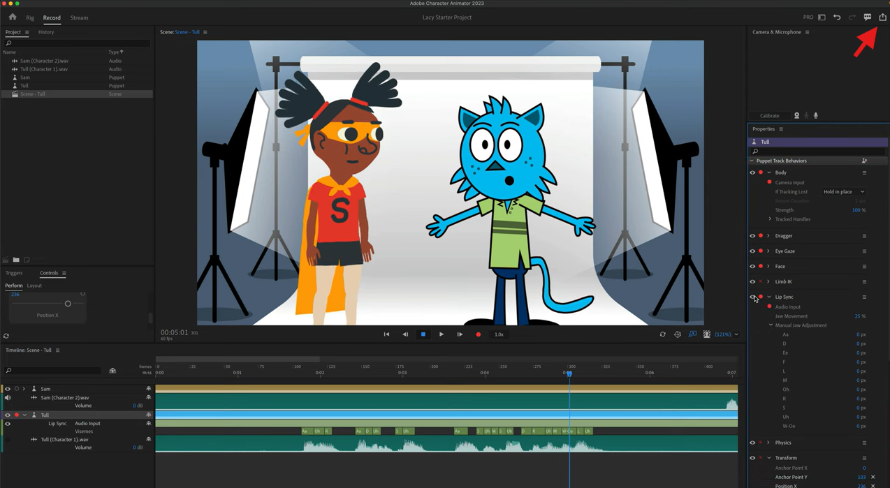Skip to the beginning of the scene
This screenshot has width=890, height=488.
click(x=386, y=334)
